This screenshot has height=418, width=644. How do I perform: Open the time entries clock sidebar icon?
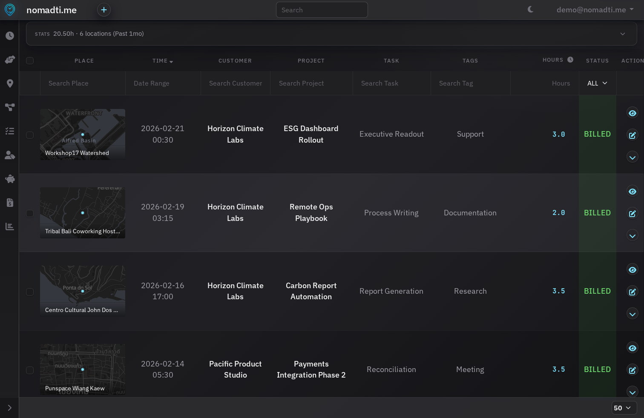point(9,36)
